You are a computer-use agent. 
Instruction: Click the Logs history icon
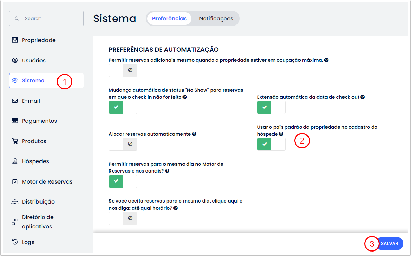15,242
